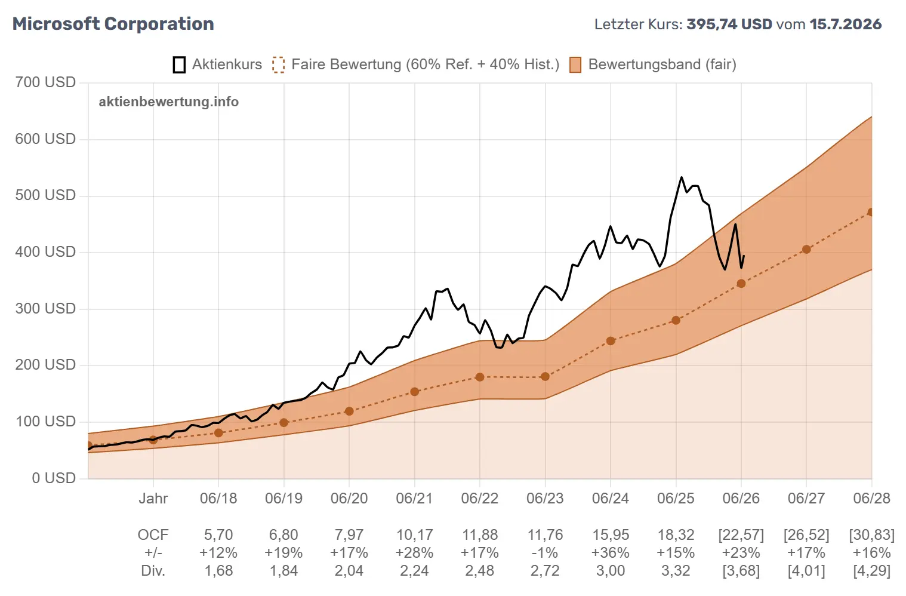Select the 06/26 x-axis label
Viewport: 906px width, 596px height.
point(741,499)
